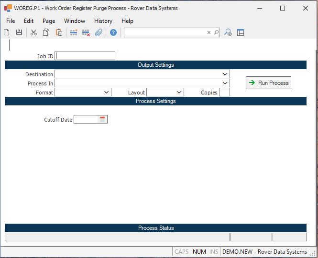Click the Save disk icon
Screen dimensions: 318x258
(x=19, y=32)
